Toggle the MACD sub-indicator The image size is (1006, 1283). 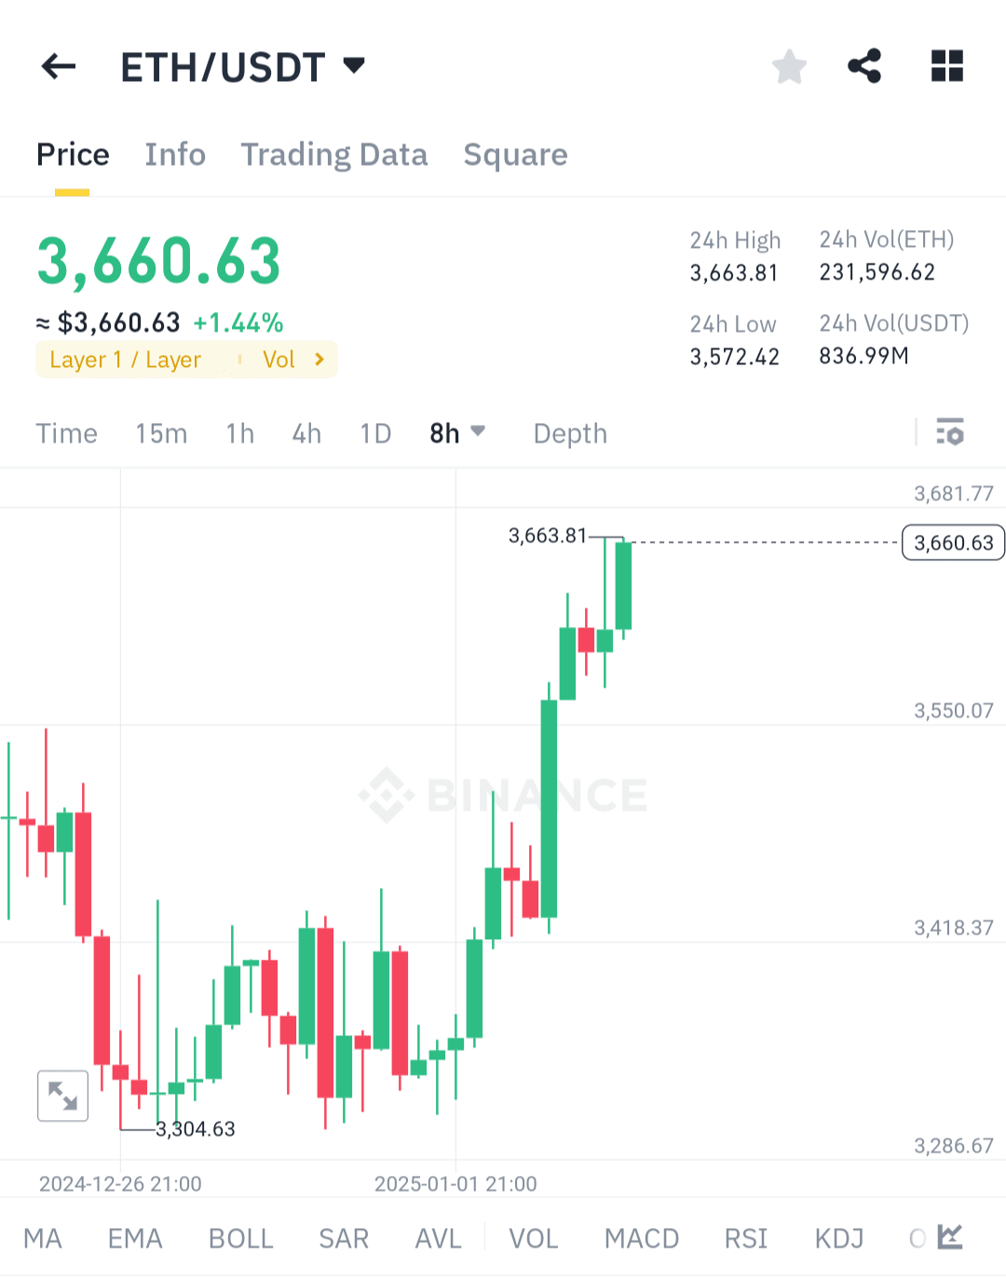tap(642, 1238)
